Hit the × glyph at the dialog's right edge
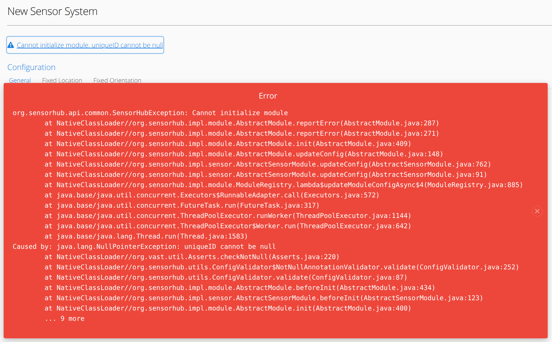 pyautogui.click(x=537, y=211)
